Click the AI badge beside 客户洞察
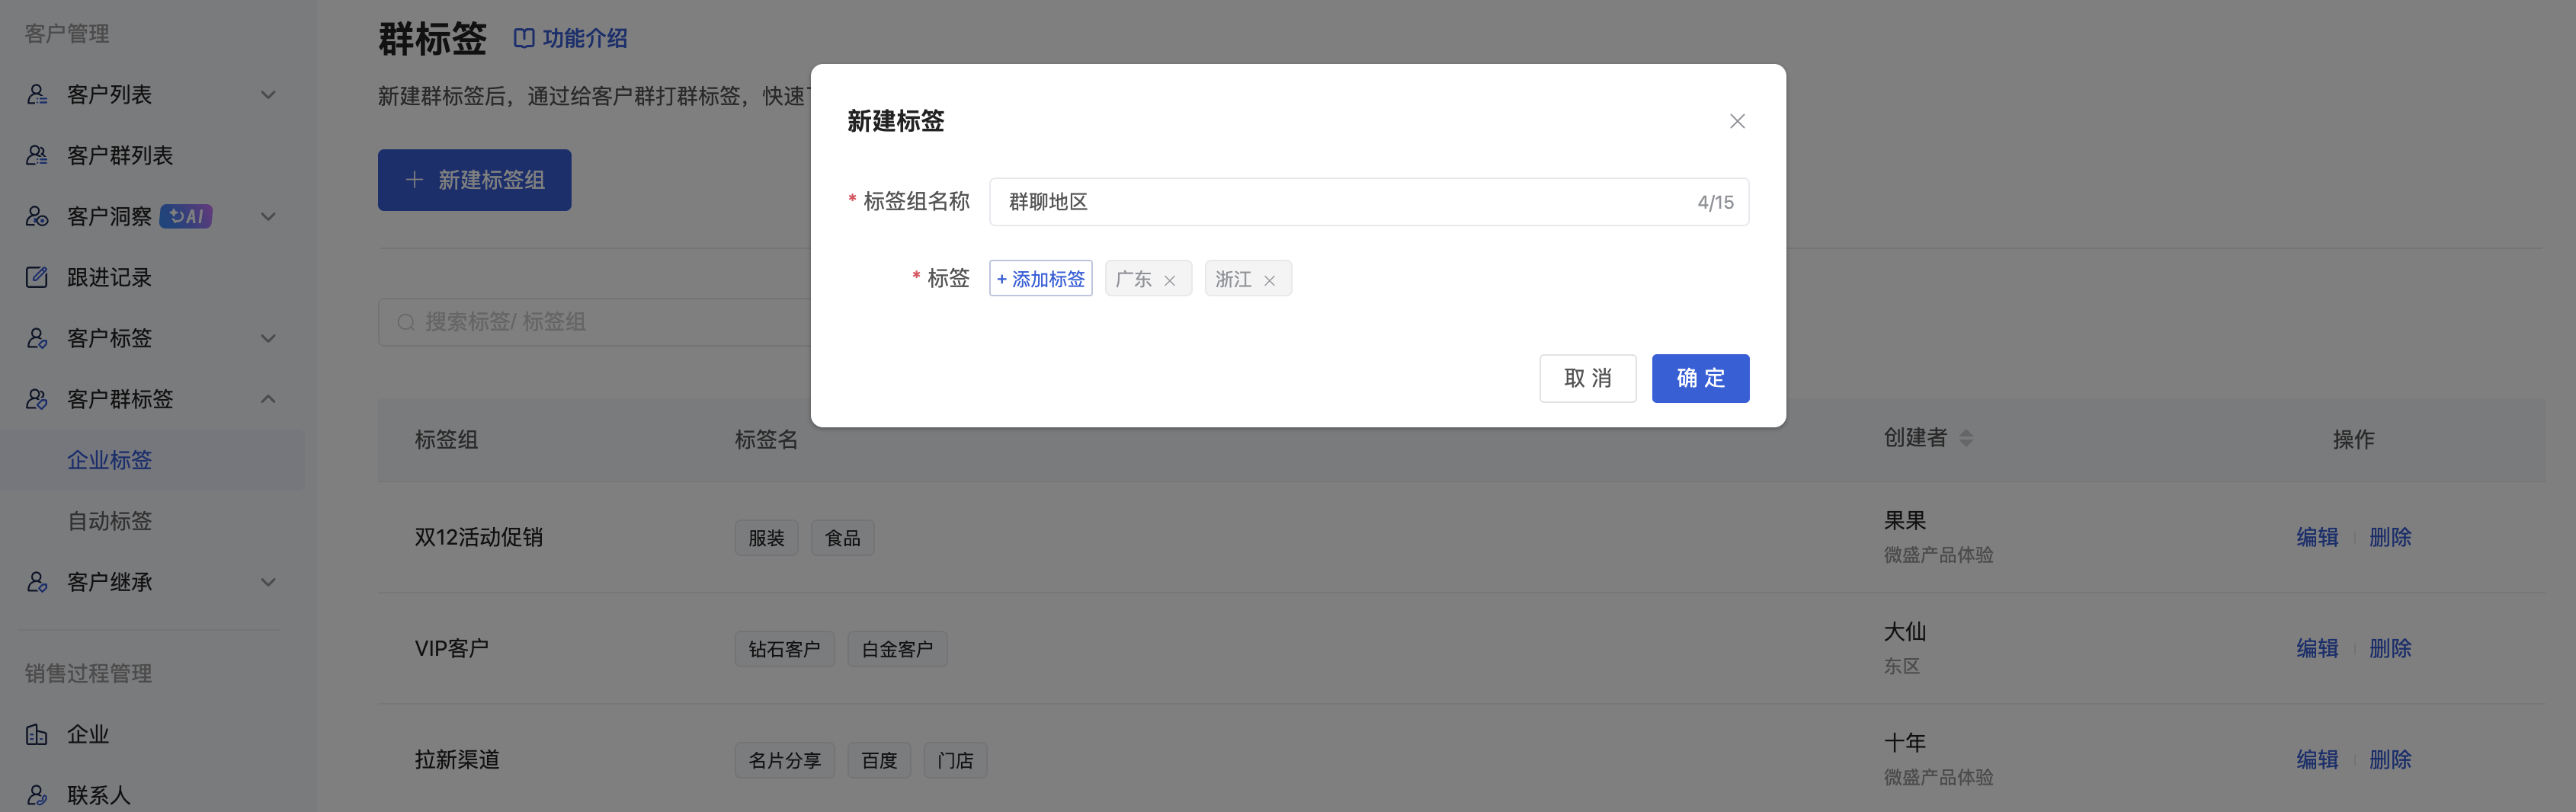This screenshot has height=812, width=2576. [x=186, y=216]
